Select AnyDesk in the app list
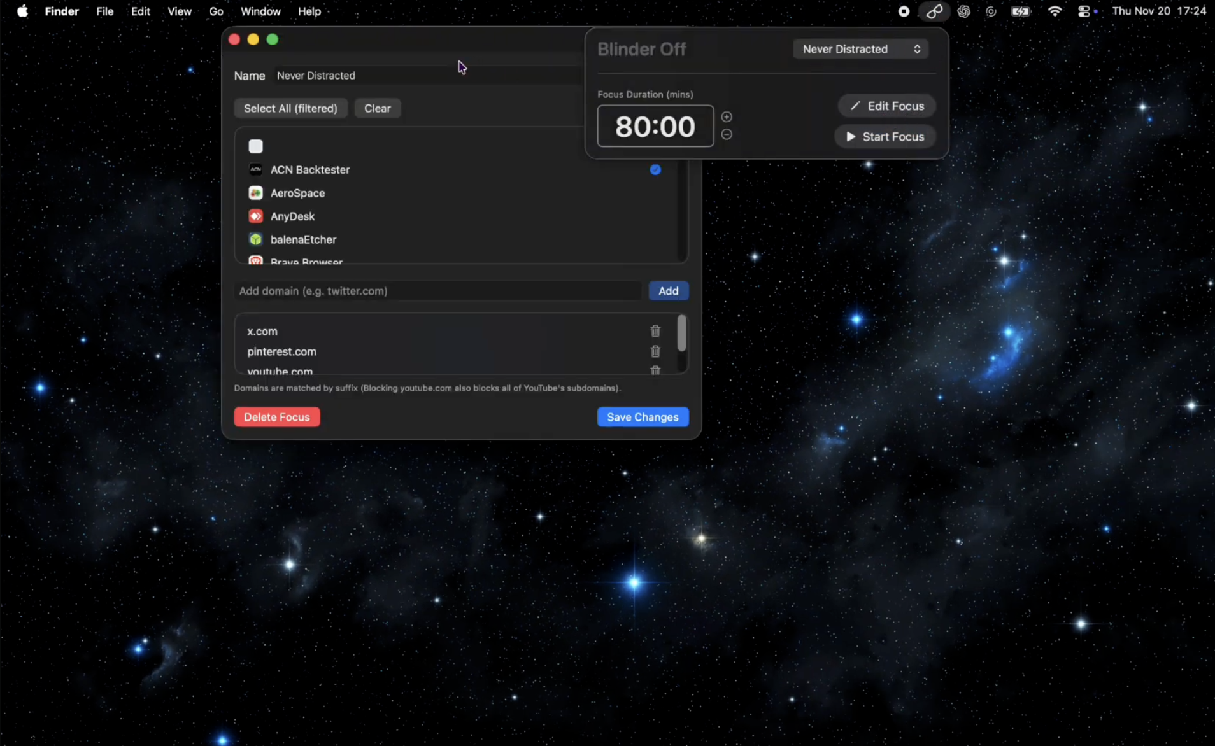 (292, 216)
